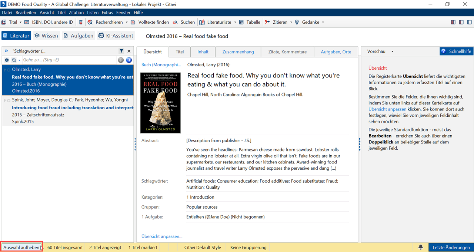
Task: Click the red delete title icon
Action: click(x=81, y=22)
